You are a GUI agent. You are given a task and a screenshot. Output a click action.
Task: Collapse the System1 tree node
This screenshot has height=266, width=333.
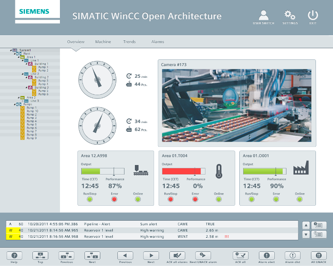coord(11,50)
